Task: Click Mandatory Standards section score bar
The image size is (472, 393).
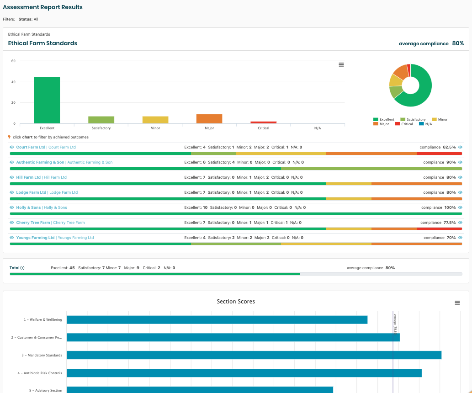Action: (x=254, y=355)
